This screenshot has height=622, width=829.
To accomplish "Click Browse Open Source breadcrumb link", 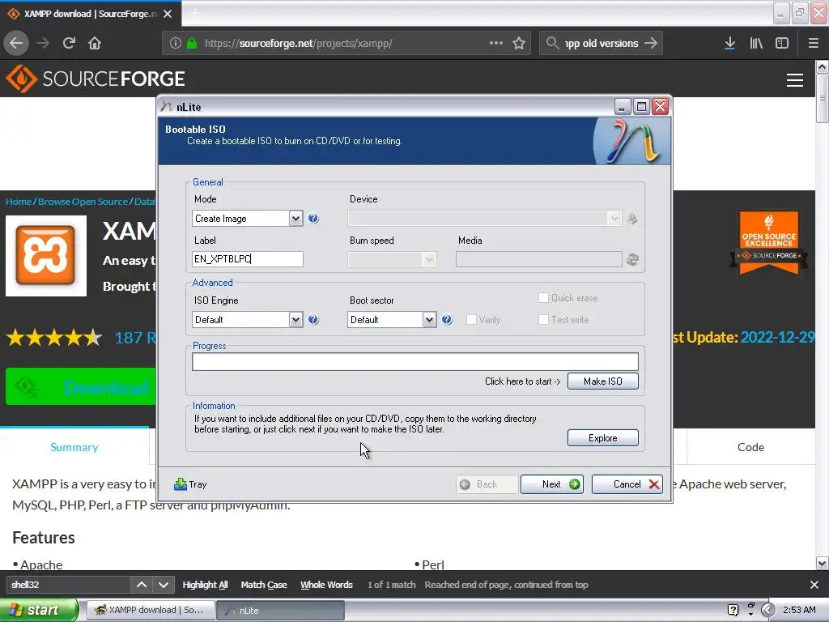I will point(83,202).
